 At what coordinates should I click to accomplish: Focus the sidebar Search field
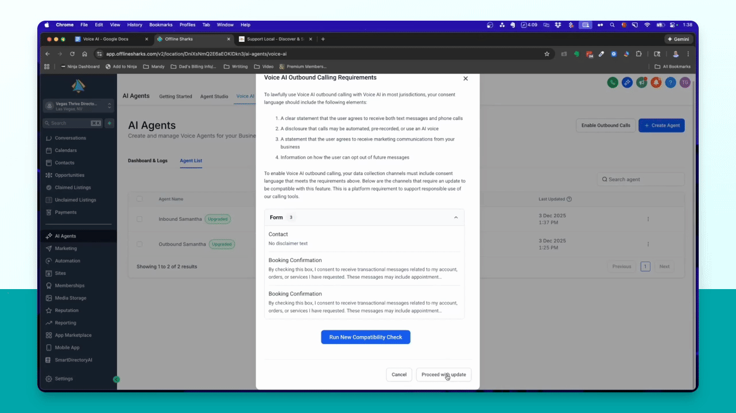point(72,123)
